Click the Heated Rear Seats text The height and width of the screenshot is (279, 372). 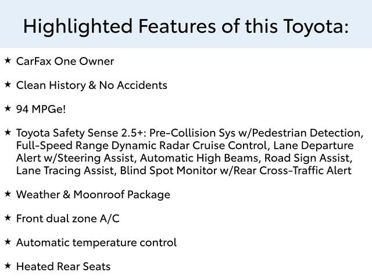(63, 266)
